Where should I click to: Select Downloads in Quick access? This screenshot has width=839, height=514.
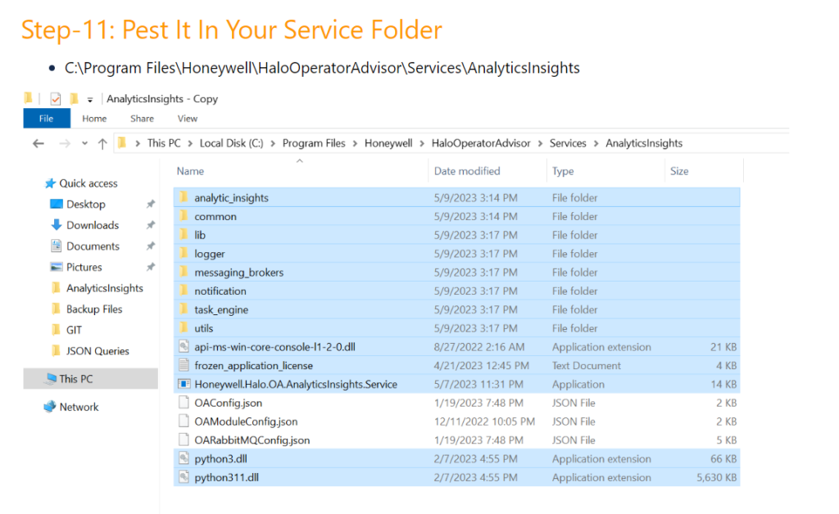[92, 225]
